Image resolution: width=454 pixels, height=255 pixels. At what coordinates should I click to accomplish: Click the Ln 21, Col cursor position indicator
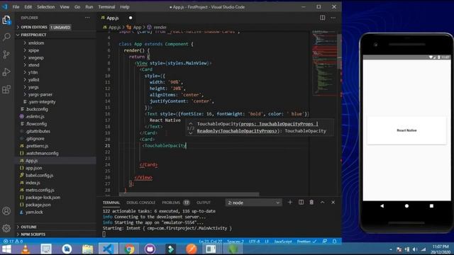coord(211,241)
